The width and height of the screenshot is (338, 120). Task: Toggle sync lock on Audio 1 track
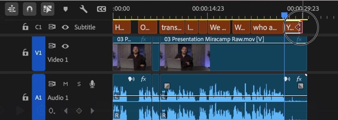[x=52, y=84]
